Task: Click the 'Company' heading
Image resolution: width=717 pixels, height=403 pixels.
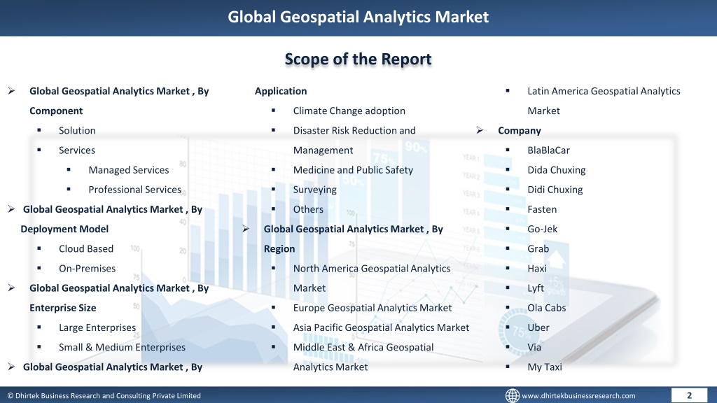Action: click(520, 131)
